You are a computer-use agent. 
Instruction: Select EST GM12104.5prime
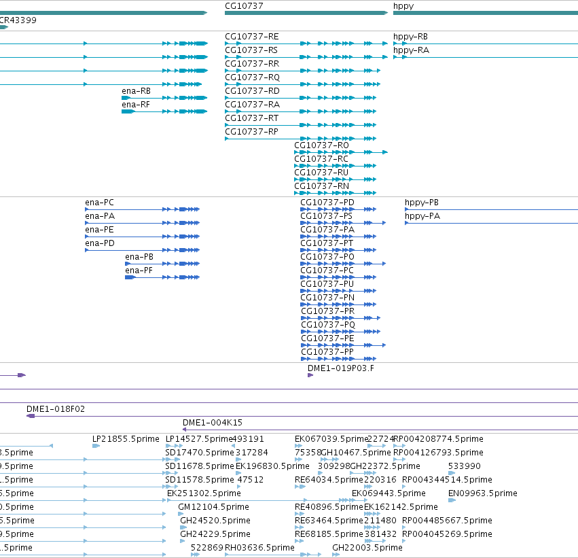pos(213,508)
